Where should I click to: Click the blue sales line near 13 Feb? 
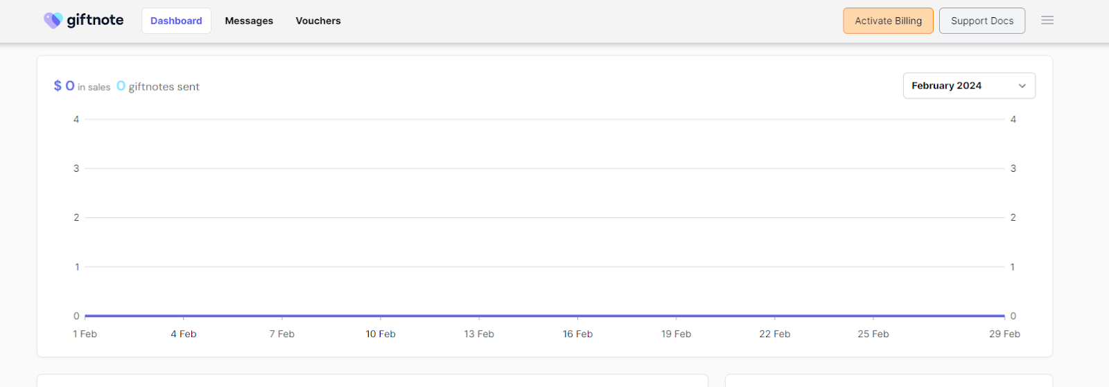click(x=479, y=316)
